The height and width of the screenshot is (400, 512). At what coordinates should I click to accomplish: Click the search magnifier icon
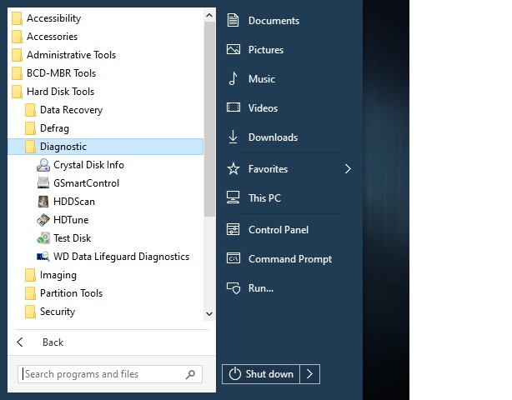click(x=190, y=374)
